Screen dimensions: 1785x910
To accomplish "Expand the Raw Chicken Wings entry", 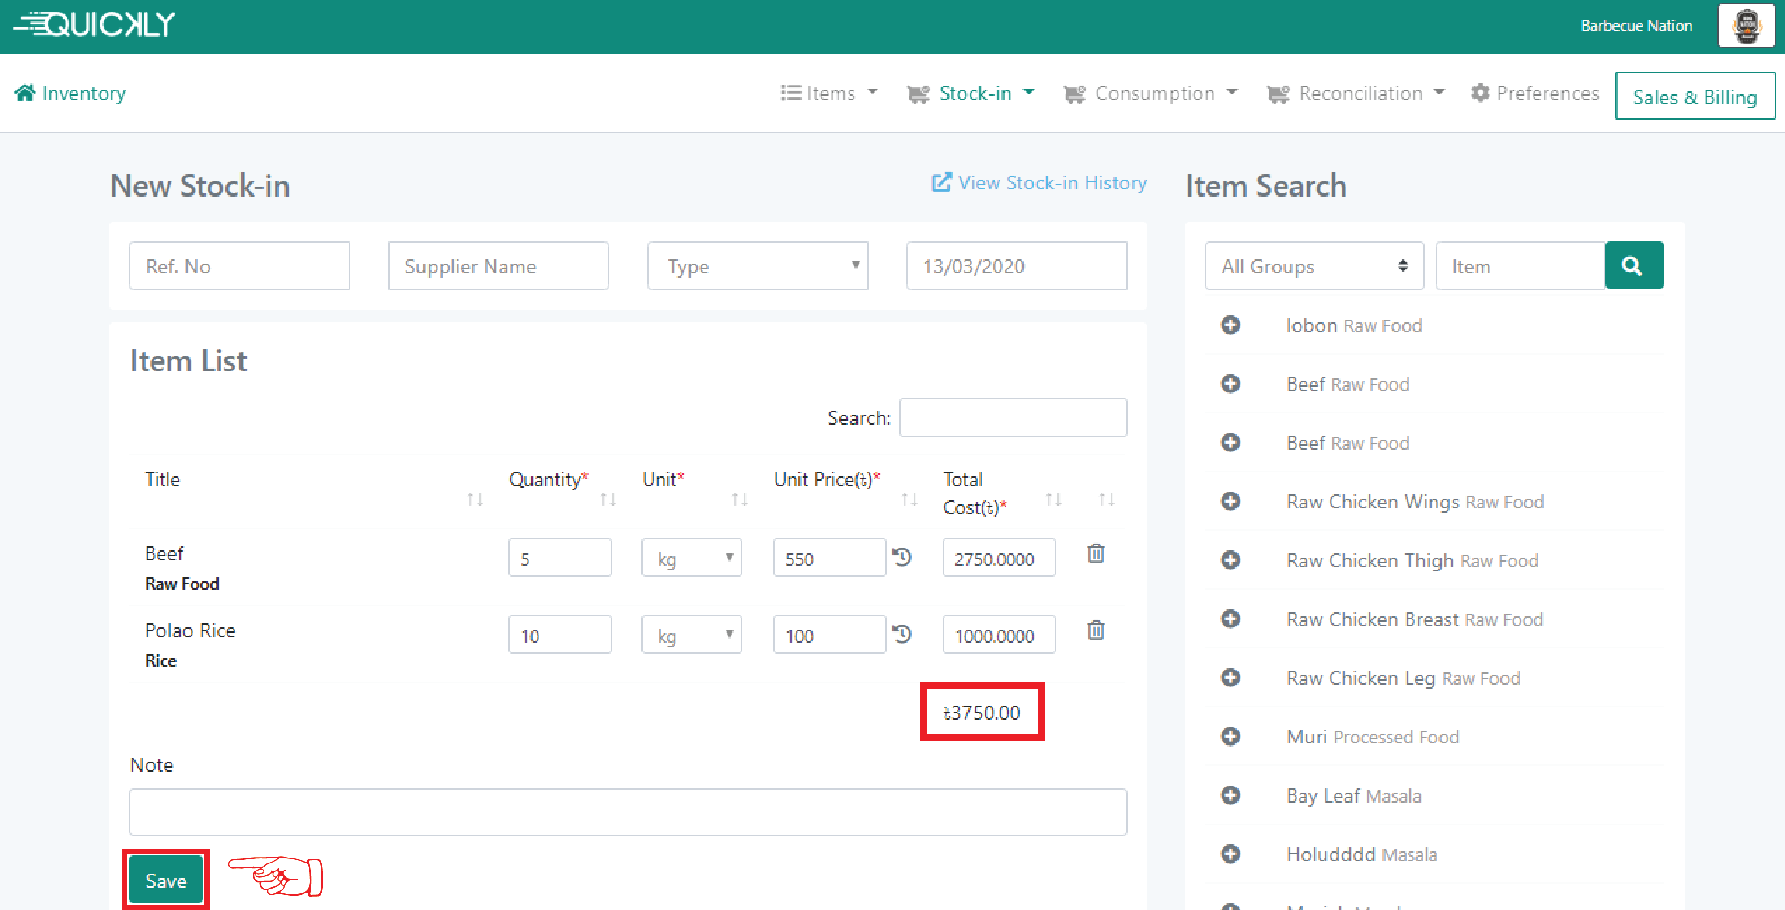I will pos(1230,501).
